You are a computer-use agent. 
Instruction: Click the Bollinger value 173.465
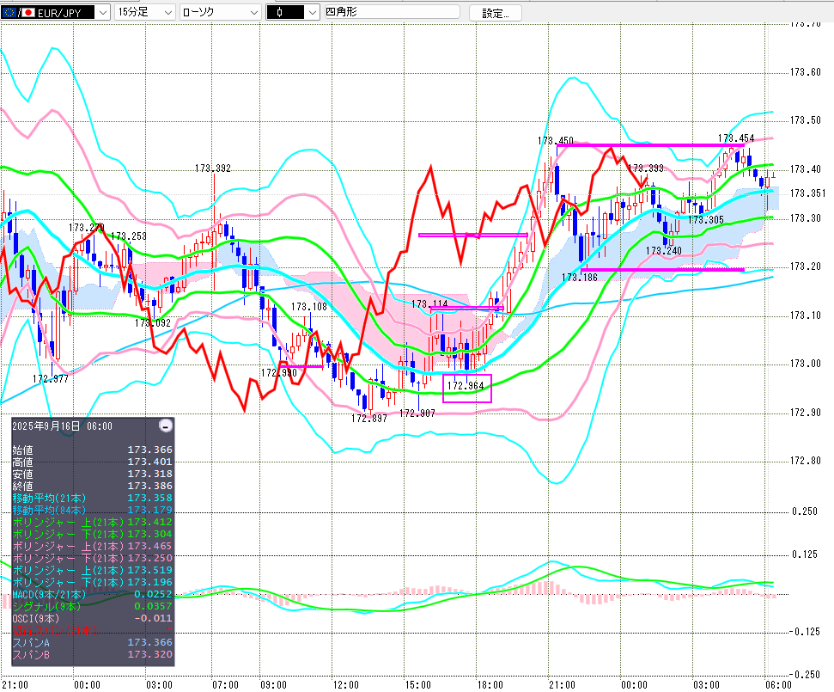click(150, 546)
